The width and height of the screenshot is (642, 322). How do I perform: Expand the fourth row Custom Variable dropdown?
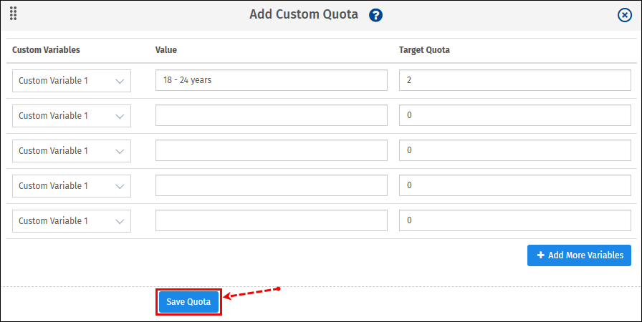pyautogui.click(x=72, y=186)
